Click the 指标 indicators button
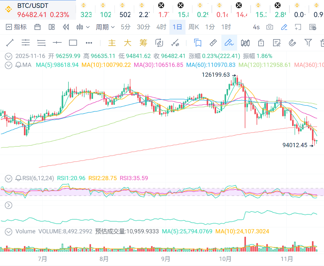This screenshot has height=266, width=324. pyautogui.click(x=16, y=27)
